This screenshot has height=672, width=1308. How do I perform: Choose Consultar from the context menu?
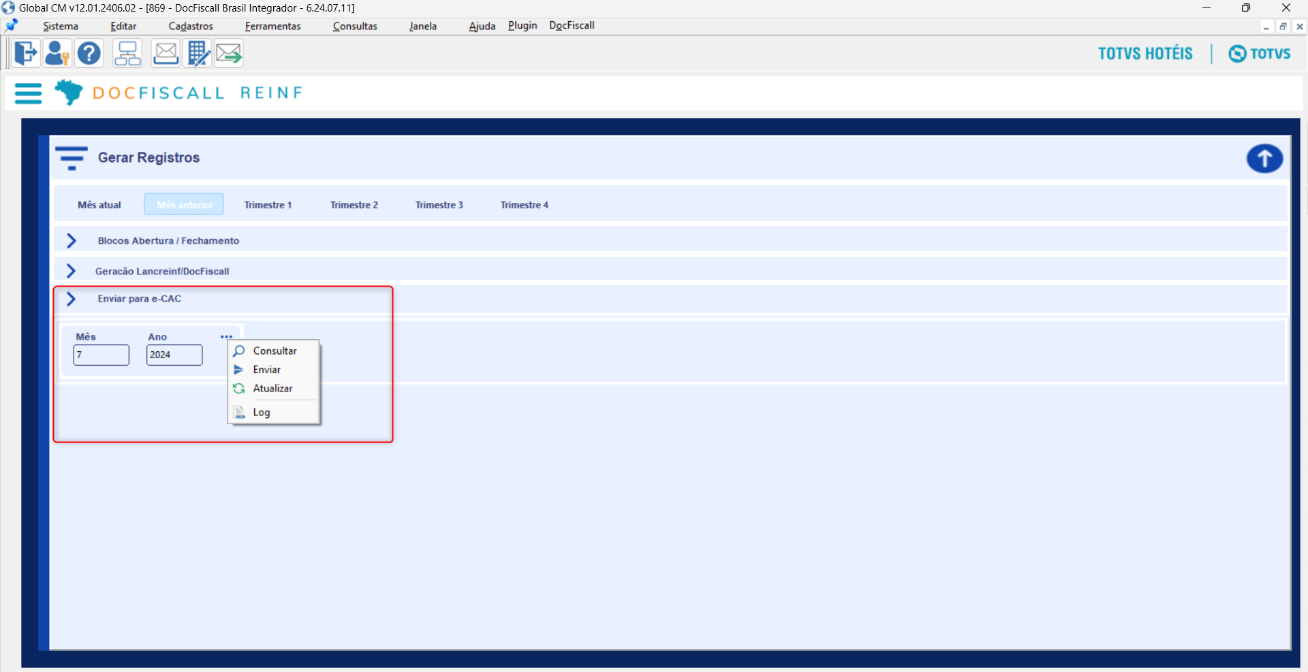[274, 351]
